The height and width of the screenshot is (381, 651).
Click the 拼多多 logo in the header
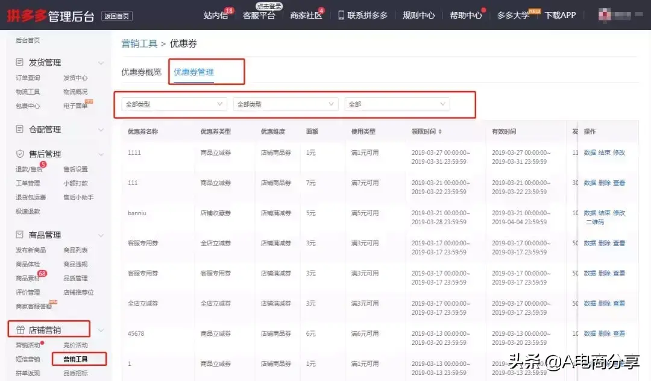(x=27, y=16)
